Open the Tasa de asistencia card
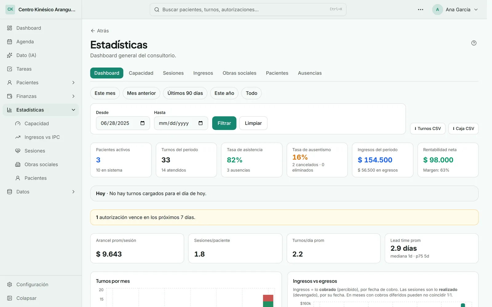 point(252,160)
